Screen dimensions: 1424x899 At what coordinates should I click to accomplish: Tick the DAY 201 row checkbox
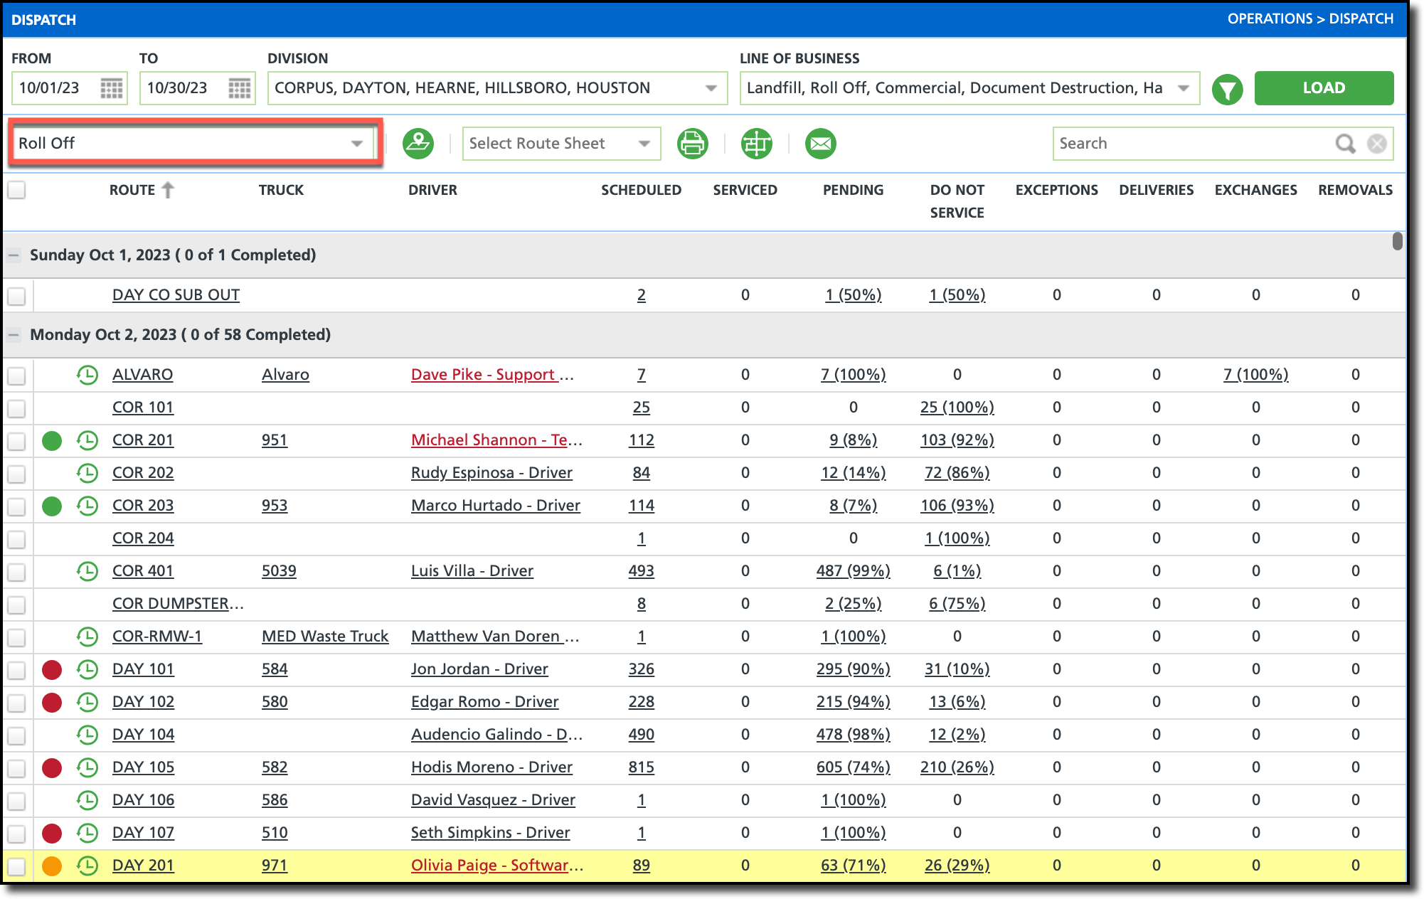coord(16,866)
